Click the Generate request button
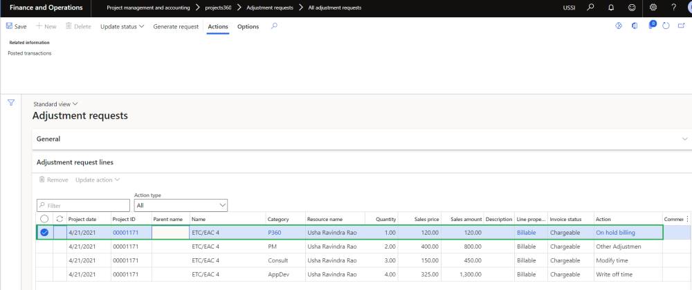692x290 pixels. pyautogui.click(x=176, y=26)
